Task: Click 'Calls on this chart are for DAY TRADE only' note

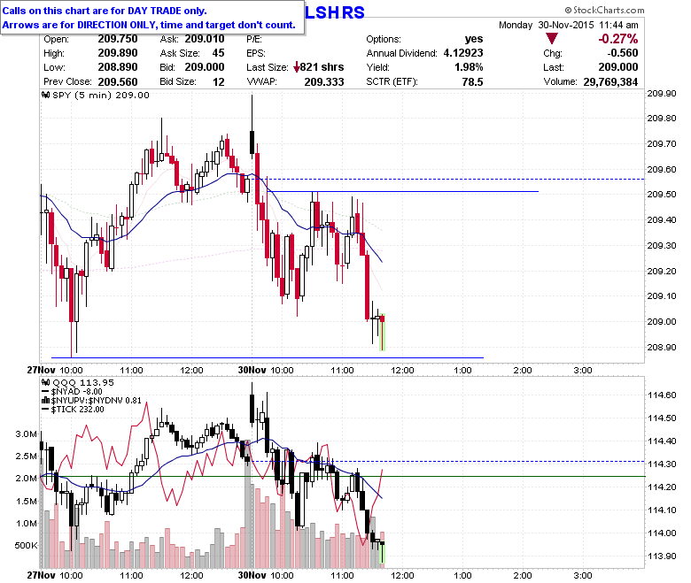Action: [105, 11]
